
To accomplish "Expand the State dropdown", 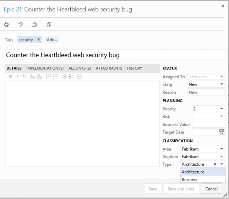I will click(x=222, y=84).
